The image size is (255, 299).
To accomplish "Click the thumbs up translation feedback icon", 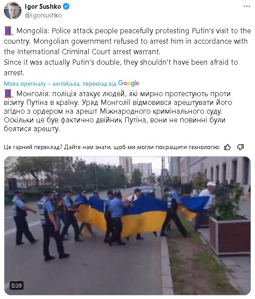I will (227, 147).
